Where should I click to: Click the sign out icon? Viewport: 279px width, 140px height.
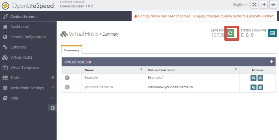(x=264, y=5)
